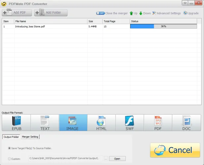
Task: Pick HTML as output format
Action: point(101,123)
